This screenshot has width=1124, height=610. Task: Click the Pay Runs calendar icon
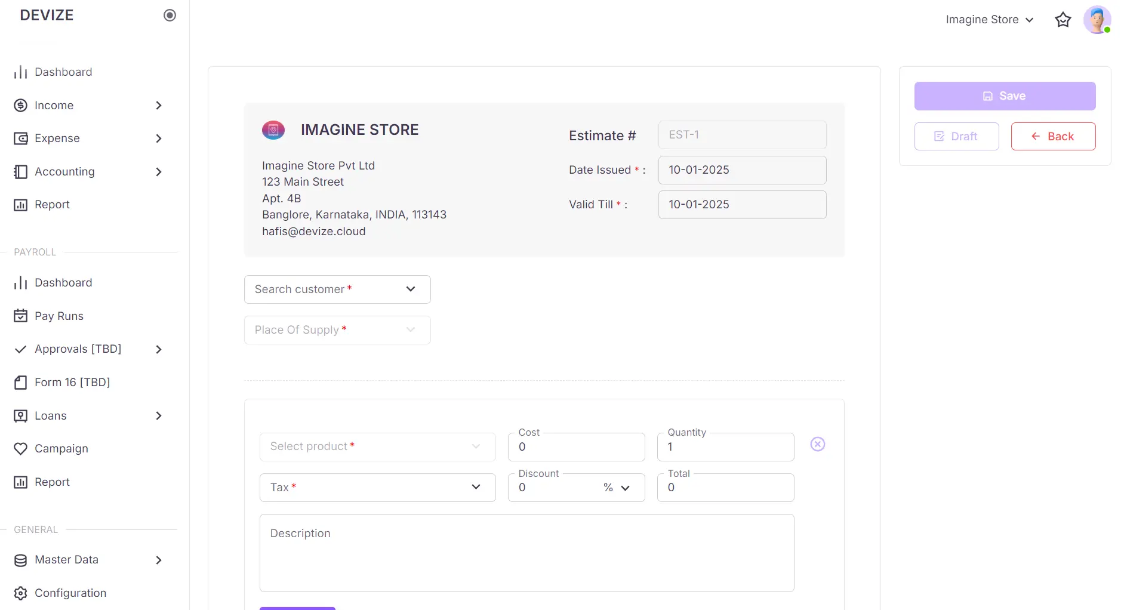[x=21, y=316]
